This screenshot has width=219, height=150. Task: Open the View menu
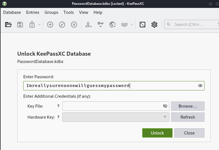(x=84, y=12)
